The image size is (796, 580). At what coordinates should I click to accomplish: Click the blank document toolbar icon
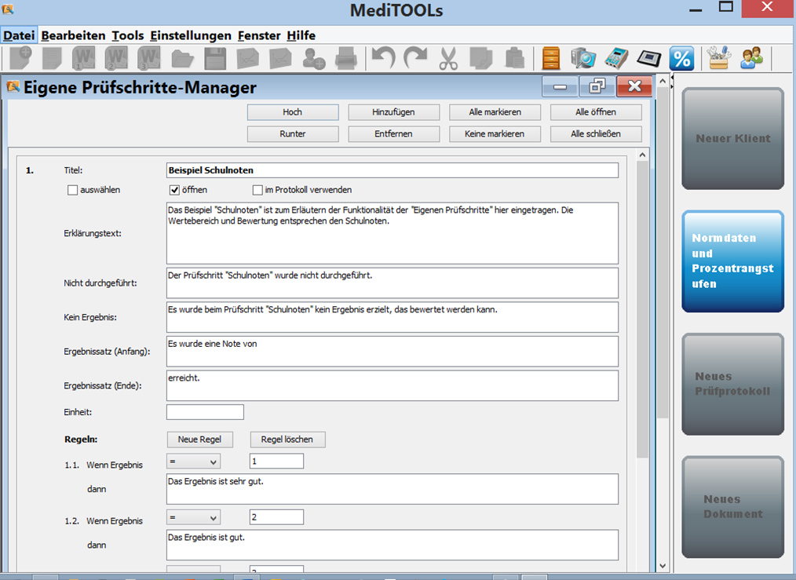click(x=52, y=58)
